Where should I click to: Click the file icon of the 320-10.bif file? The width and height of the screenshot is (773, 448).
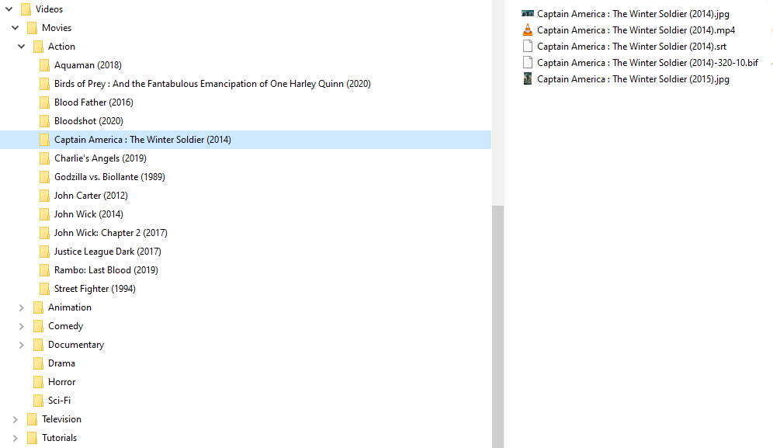pyautogui.click(x=528, y=63)
